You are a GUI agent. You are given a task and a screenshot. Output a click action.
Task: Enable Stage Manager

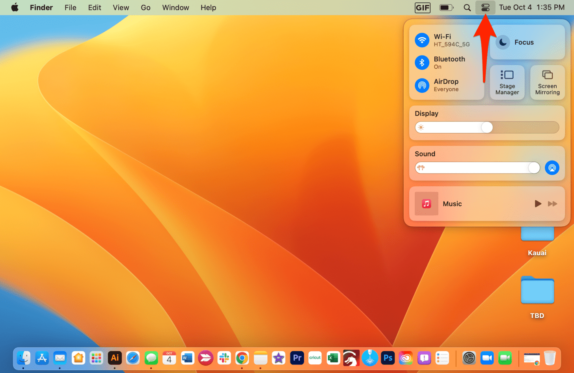tap(507, 82)
